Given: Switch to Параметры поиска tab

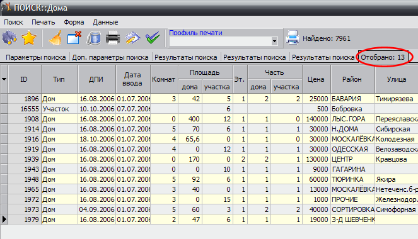Looking at the screenshot, I should click(x=36, y=57).
